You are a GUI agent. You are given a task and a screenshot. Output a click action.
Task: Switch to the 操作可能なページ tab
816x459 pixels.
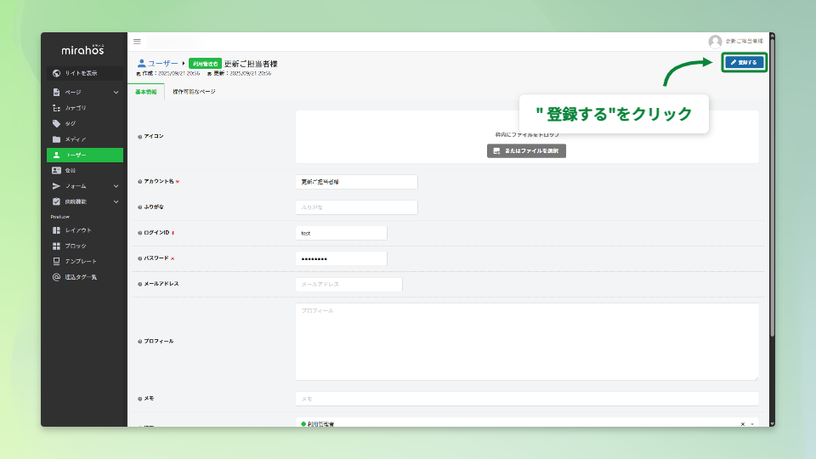click(194, 92)
